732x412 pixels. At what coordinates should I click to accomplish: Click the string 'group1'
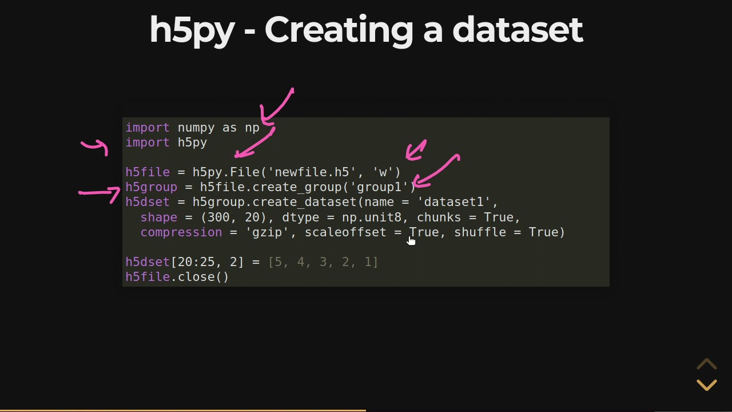[x=379, y=187]
